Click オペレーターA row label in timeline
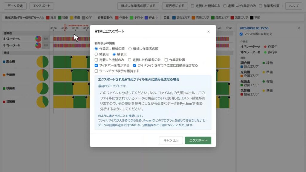306x172 pixels. pyautogui.click(x=11, y=39)
